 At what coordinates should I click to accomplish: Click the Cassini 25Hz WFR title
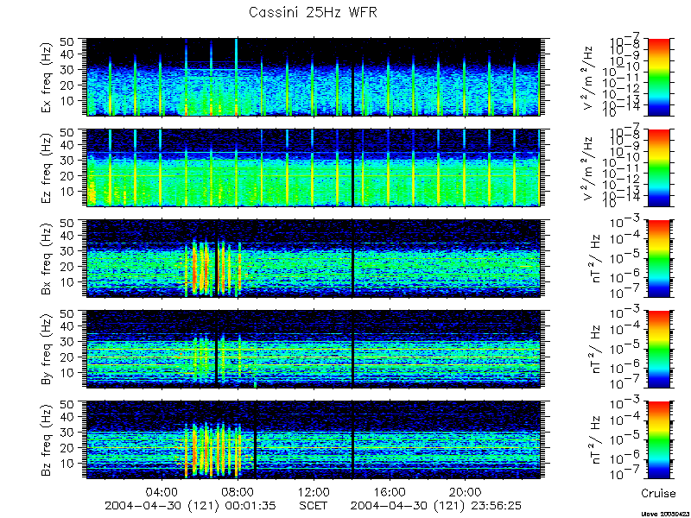pos(313,12)
